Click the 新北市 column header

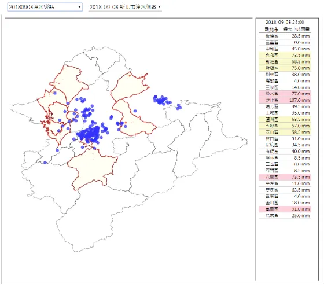click(271, 29)
